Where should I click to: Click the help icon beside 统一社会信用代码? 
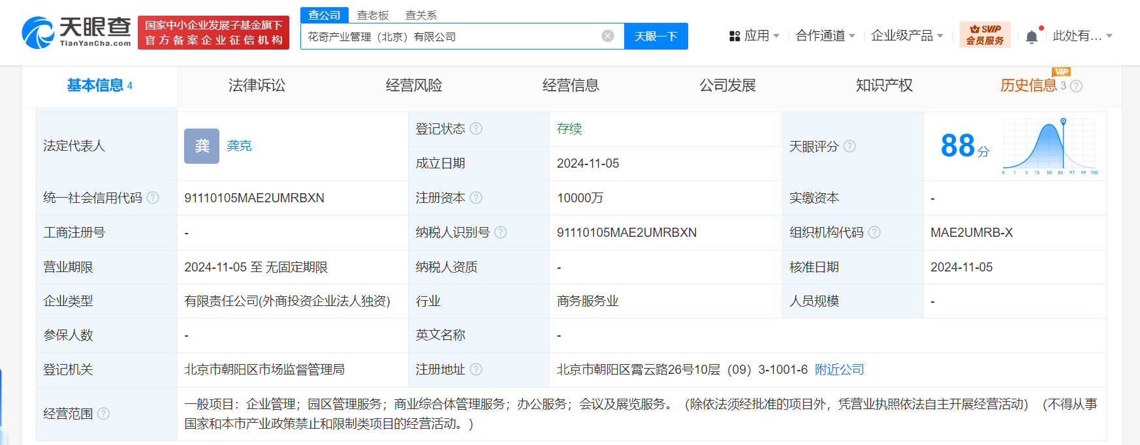tap(153, 198)
